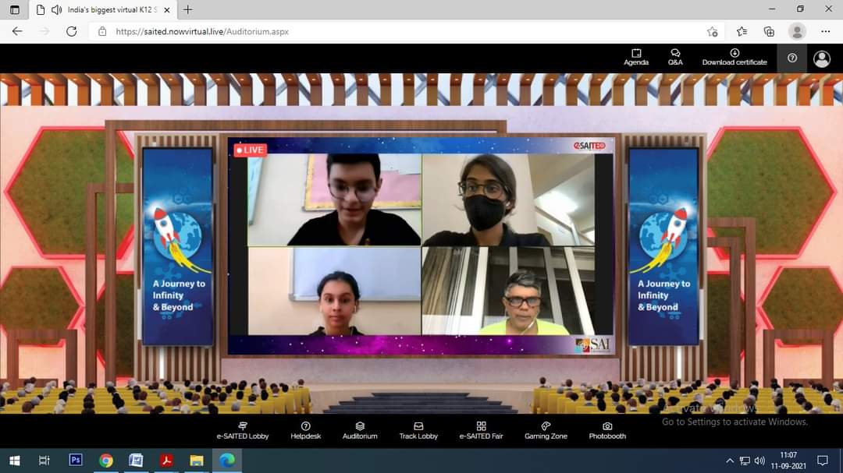Open the Helpdesk
This screenshot has width=843, height=473.
point(305,431)
